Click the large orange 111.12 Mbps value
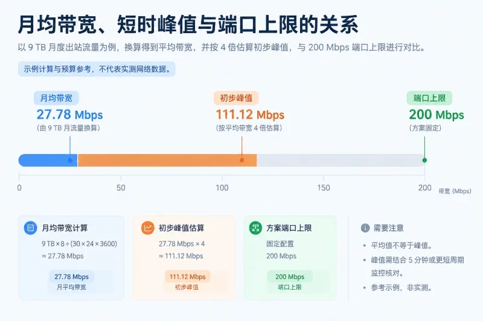This screenshot has width=483, height=321. click(250, 115)
